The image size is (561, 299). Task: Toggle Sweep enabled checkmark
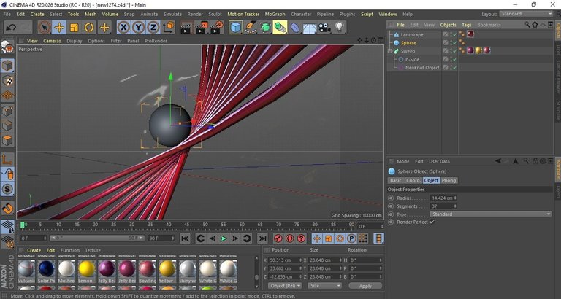pos(454,51)
